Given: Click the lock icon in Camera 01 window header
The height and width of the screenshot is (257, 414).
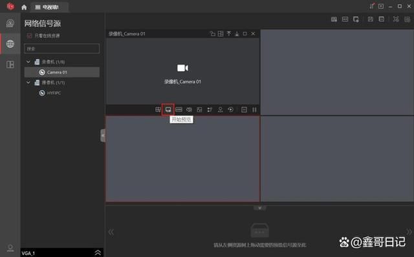Looking at the screenshot, I should coord(212,34).
